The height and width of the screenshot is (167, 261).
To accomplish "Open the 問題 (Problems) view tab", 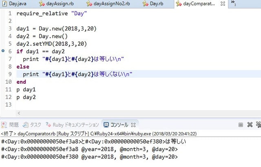I will [x=11, y=125].
